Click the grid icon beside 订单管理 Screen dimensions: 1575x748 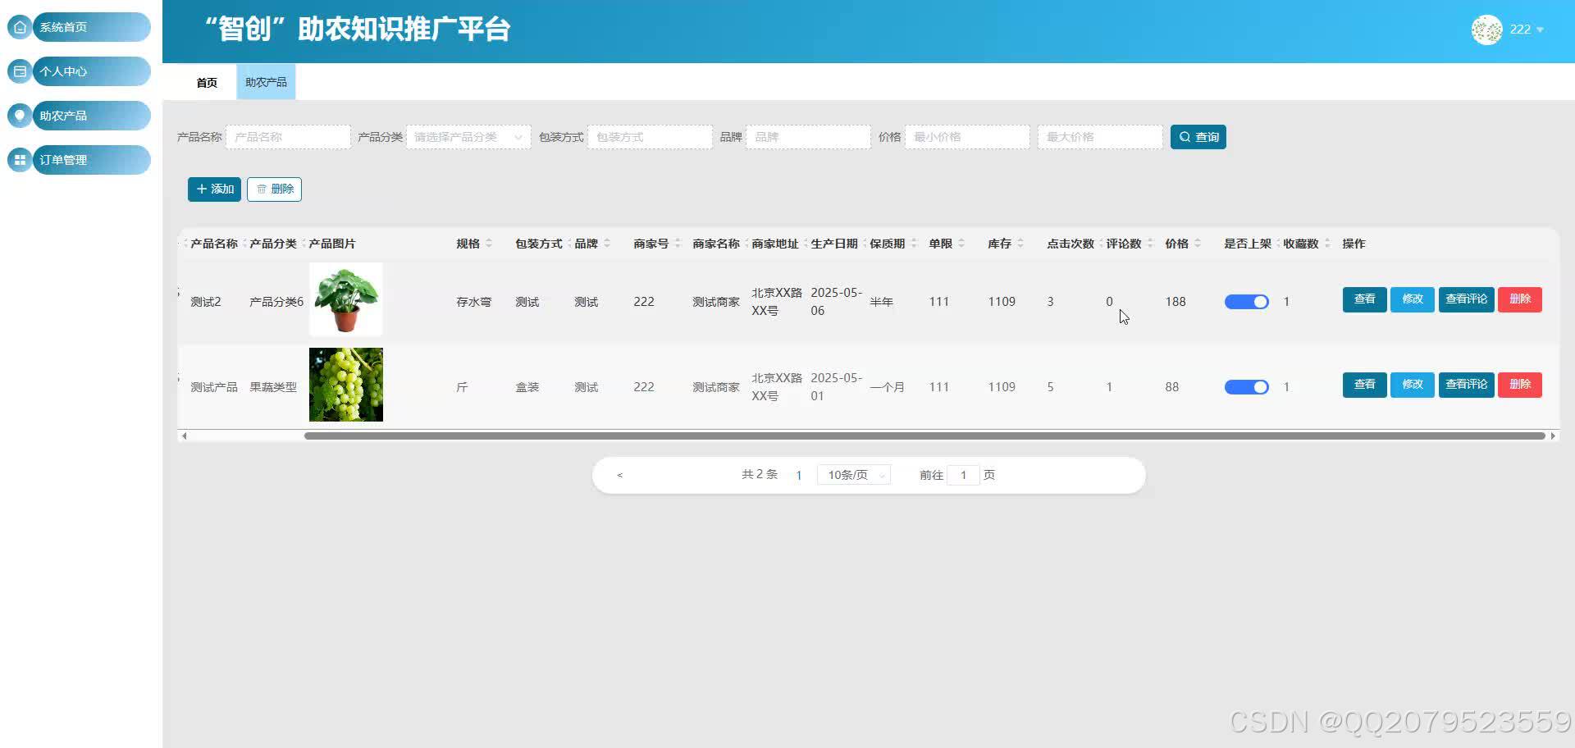(x=20, y=160)
